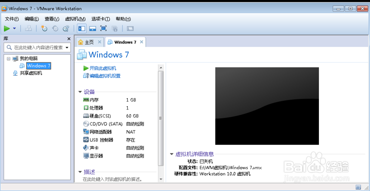Open the library search dropdown arrow
Viewport: 370px width, 191px height.
[x=67, y=48]
